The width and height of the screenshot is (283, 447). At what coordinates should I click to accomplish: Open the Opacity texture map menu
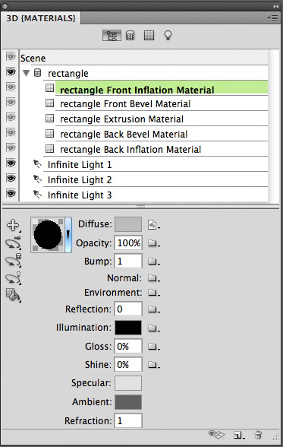point(153,243)
